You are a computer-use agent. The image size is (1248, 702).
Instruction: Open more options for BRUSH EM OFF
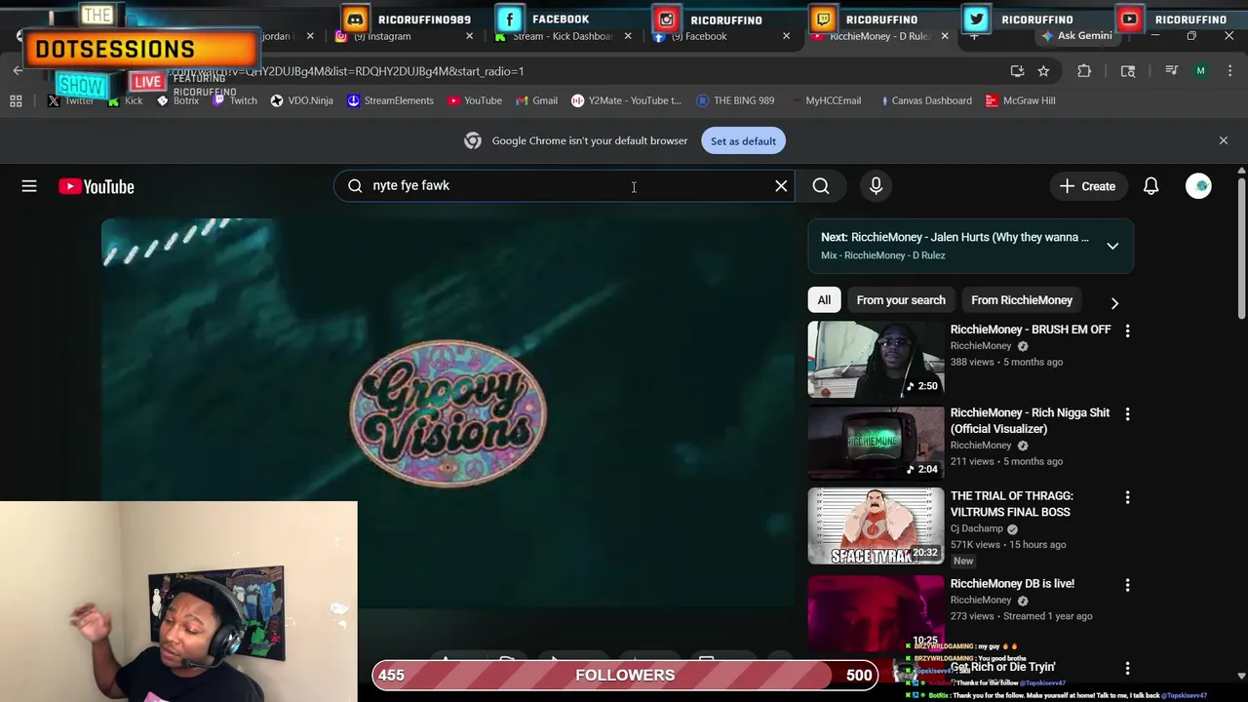pos(1127,331)
